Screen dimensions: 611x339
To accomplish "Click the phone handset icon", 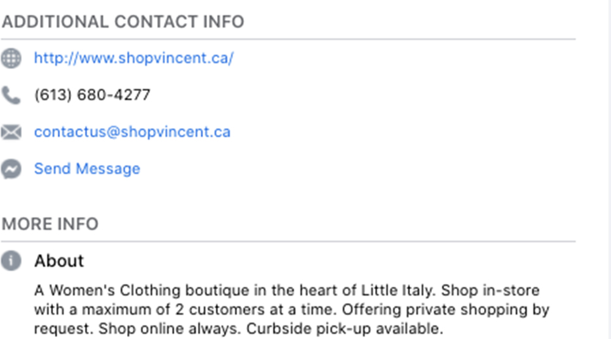I will [x=11, y=95].
